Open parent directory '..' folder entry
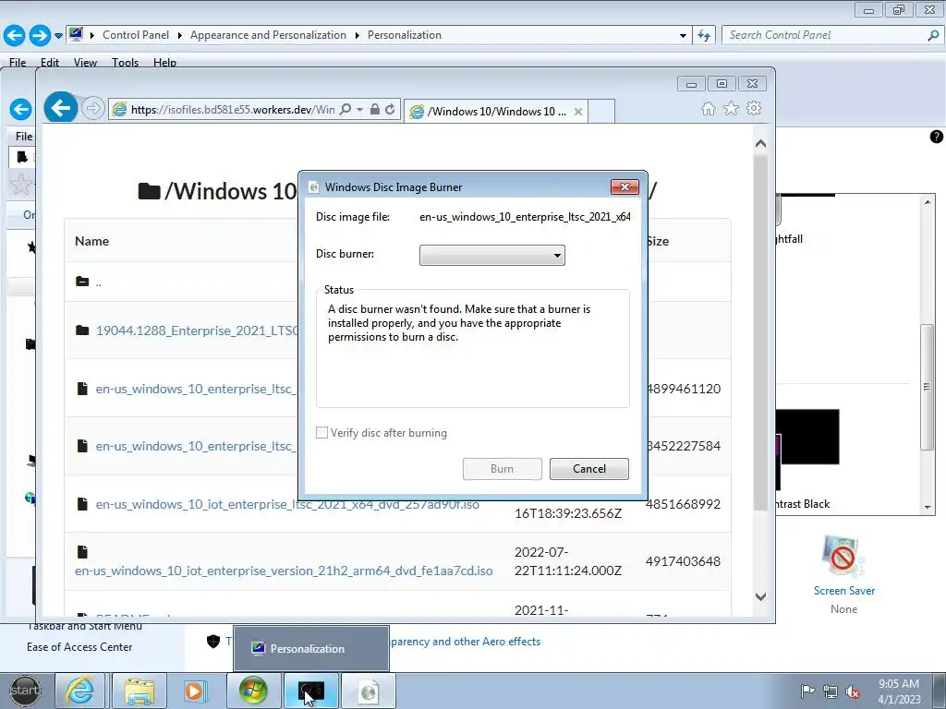 point(98,282)
